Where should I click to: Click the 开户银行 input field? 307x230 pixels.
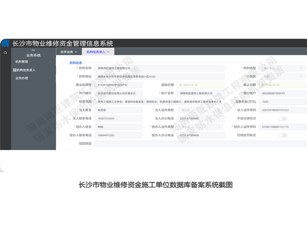point(118,93)
